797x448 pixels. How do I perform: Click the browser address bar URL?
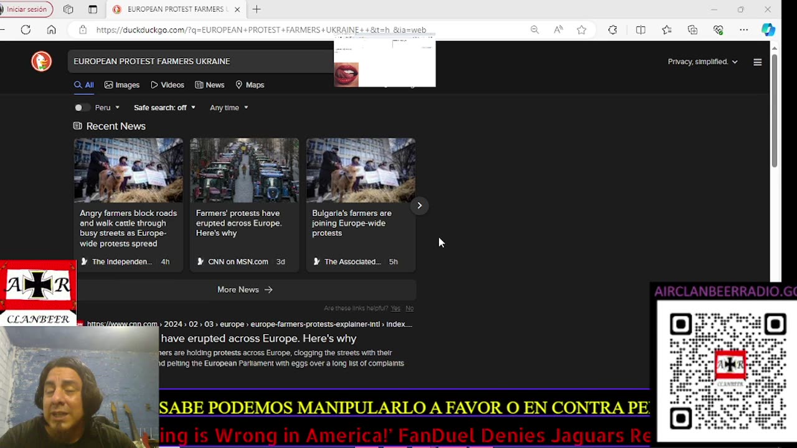pos(261,29)
